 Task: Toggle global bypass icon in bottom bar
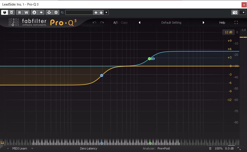point(210,148)
